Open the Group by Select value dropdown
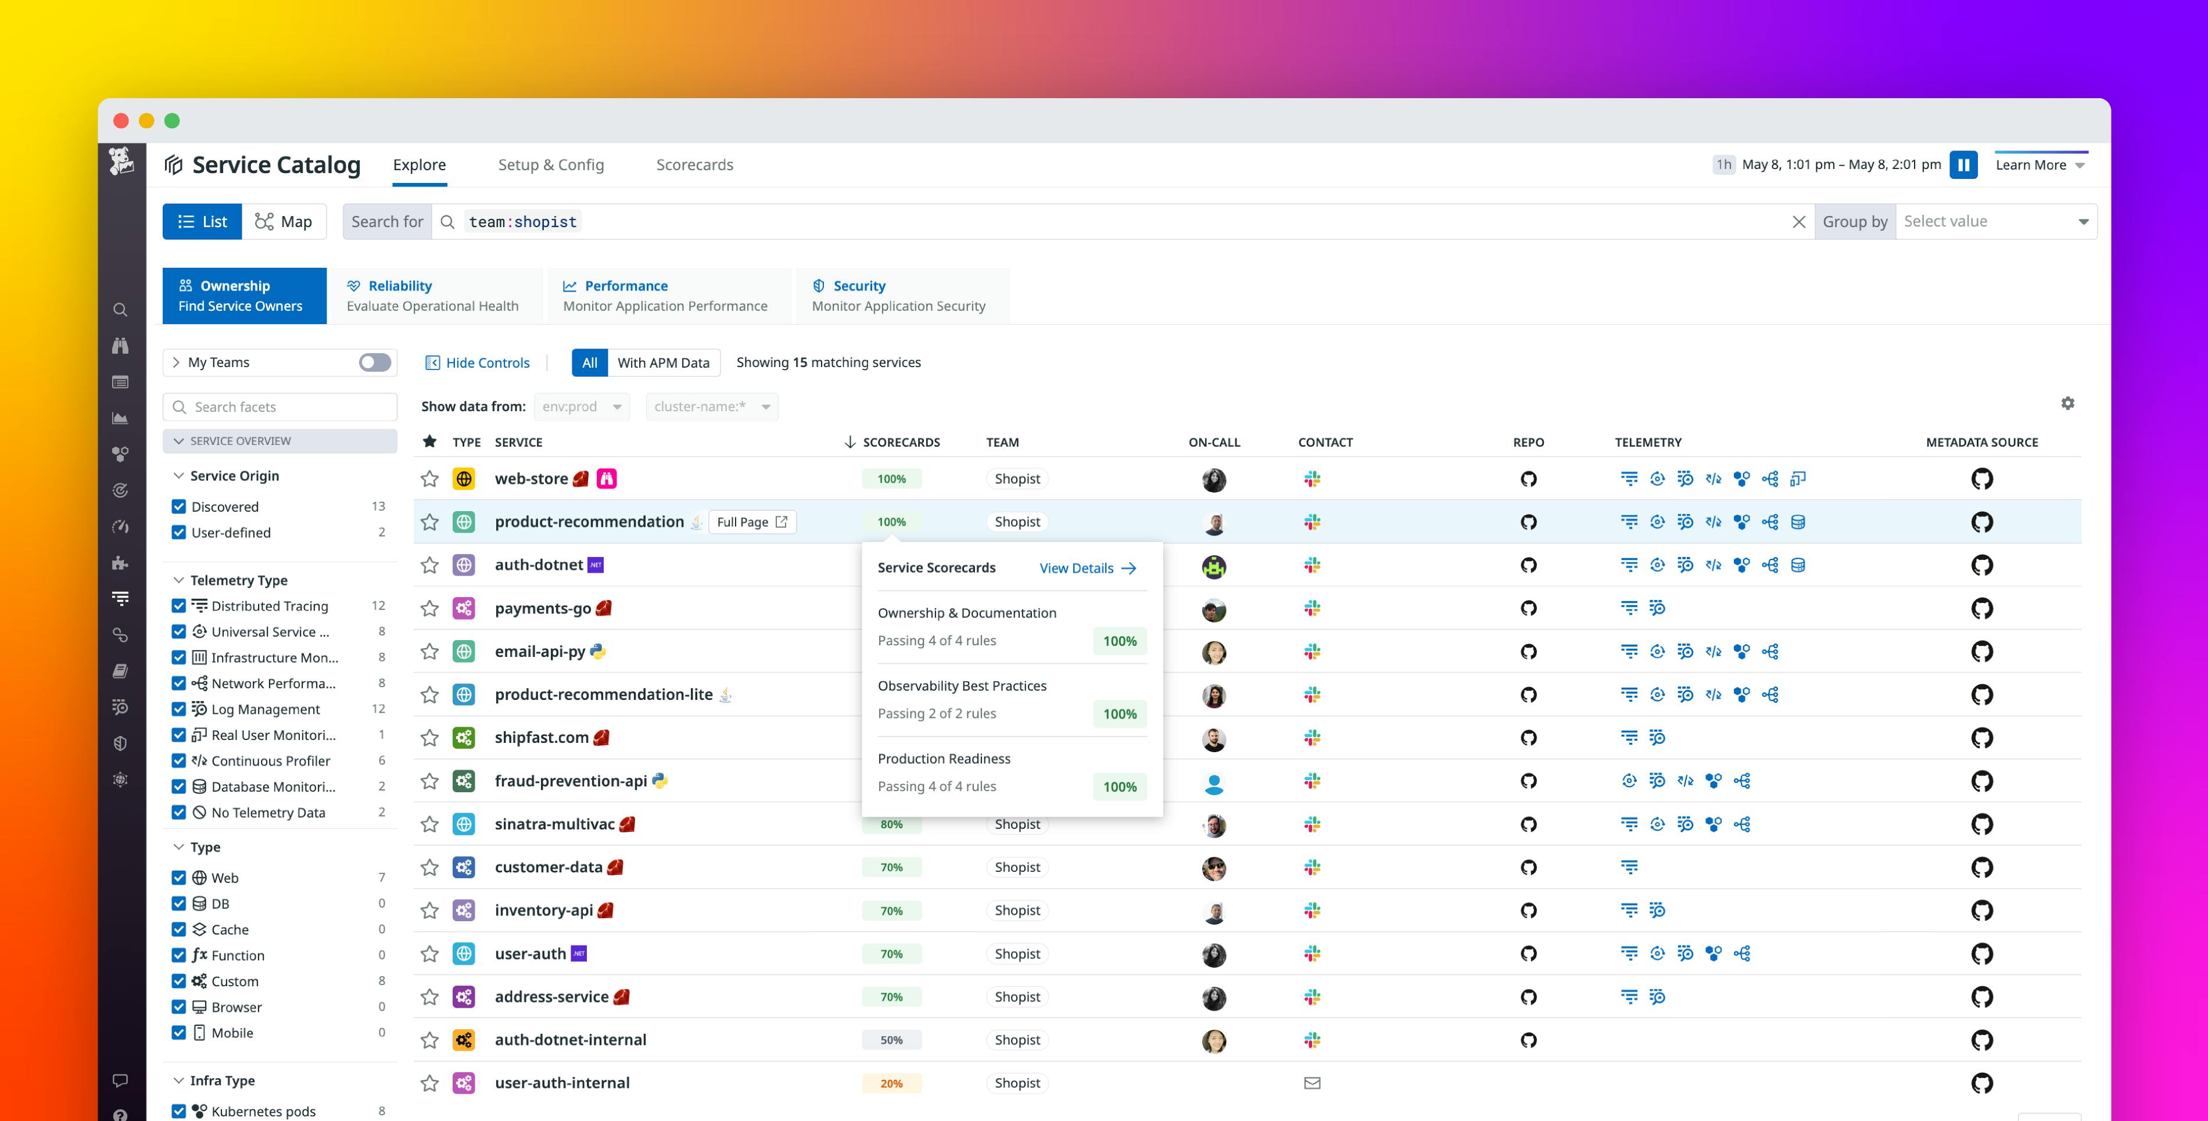The height and width of the screenshot is (1121, 2208). (x=1997, y=220)
